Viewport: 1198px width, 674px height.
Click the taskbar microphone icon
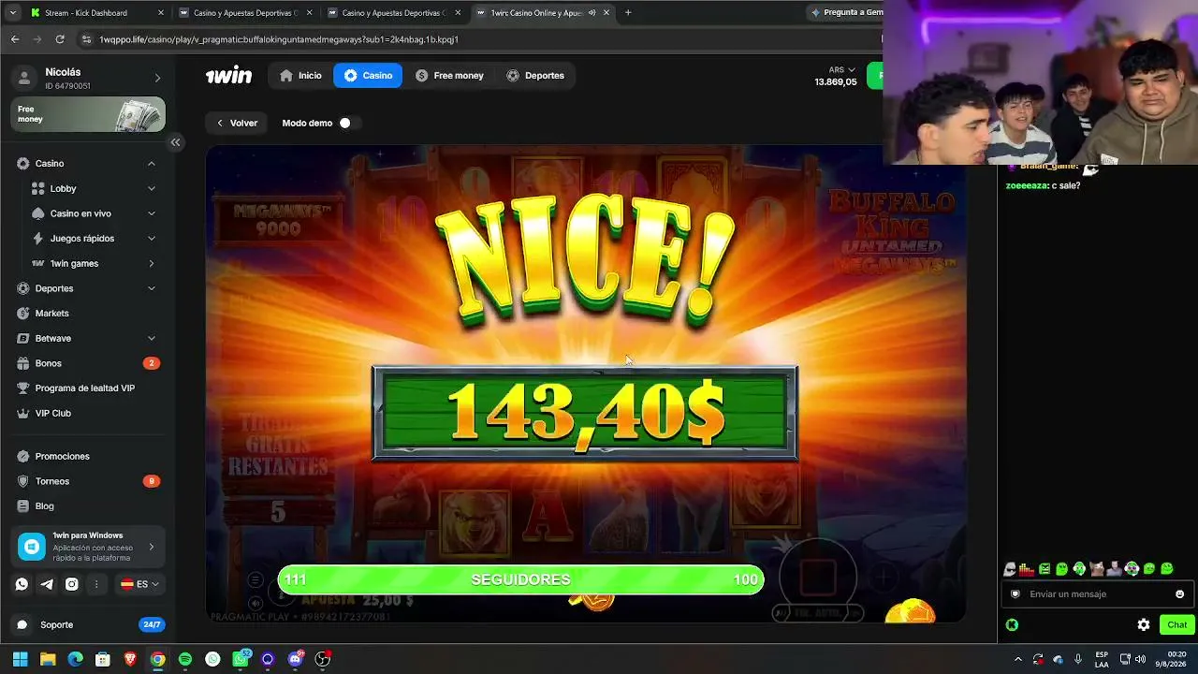tap(1078, 659)
